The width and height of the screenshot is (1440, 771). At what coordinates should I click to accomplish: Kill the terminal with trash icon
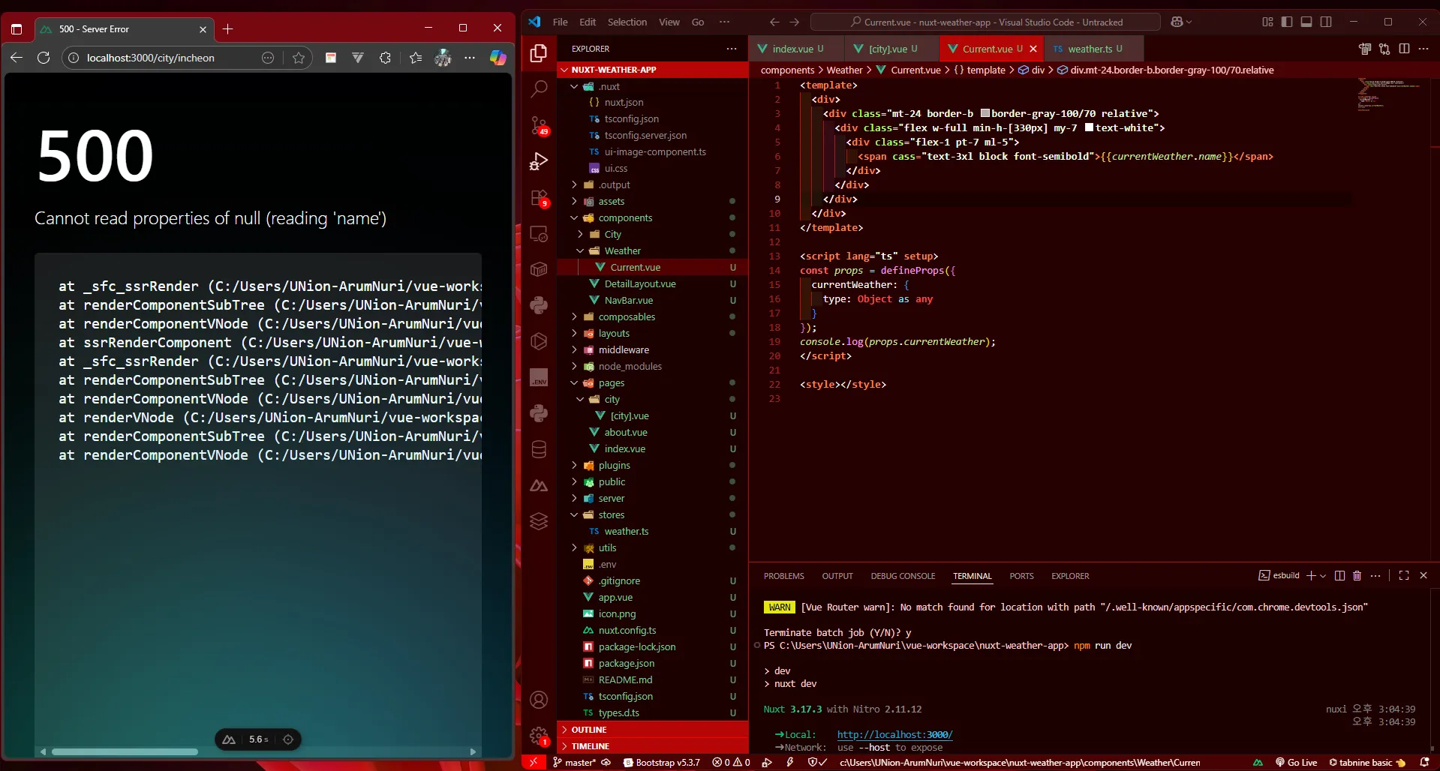click(1357, 576)
